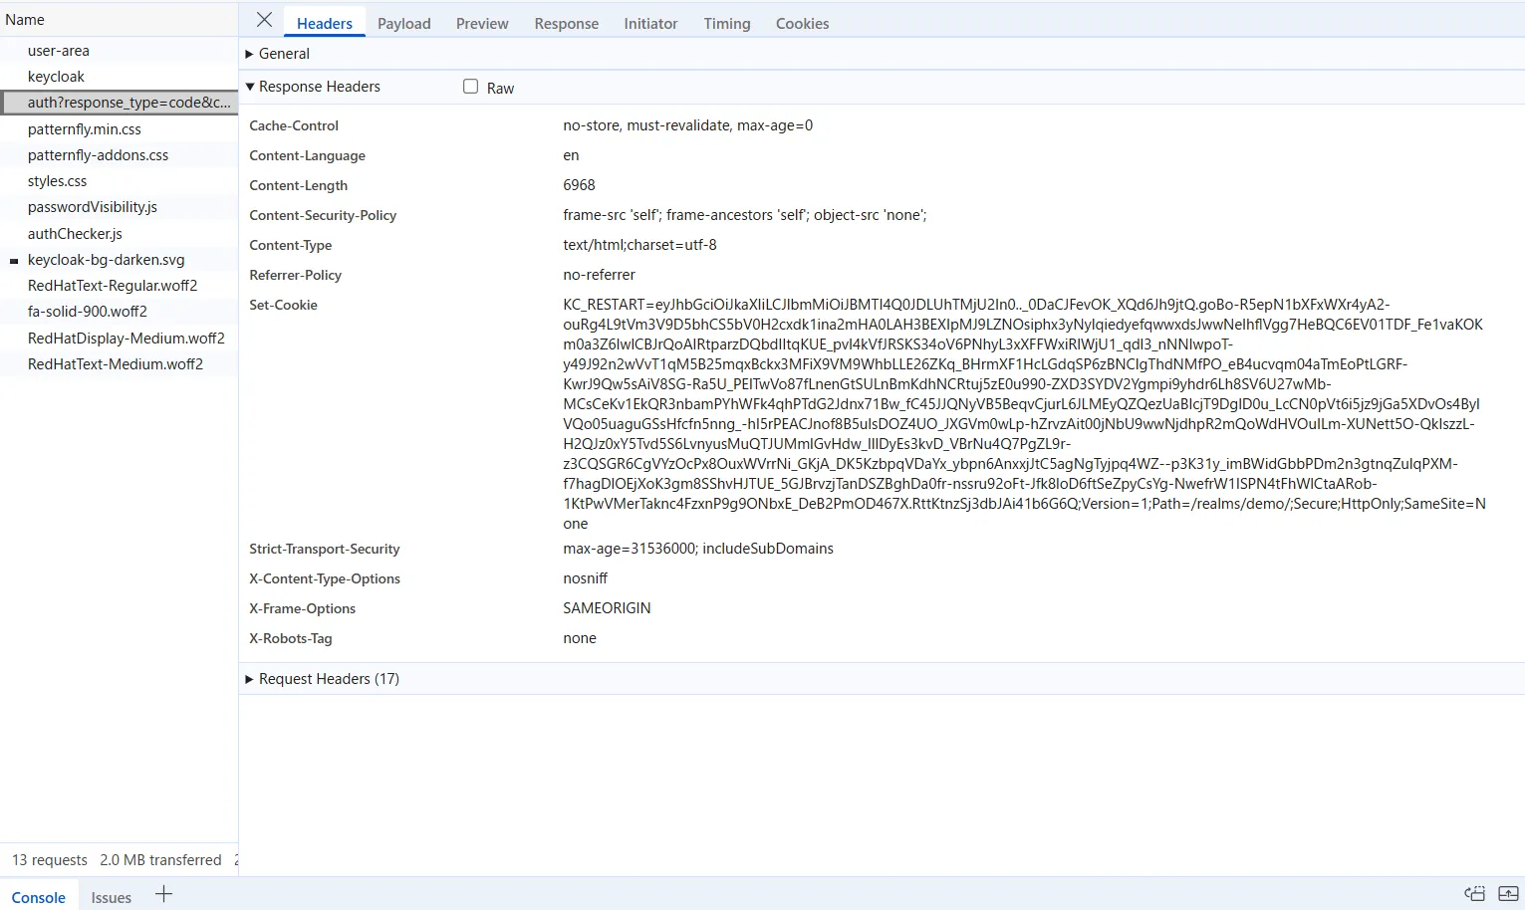Select keycloak-bg-darken.svg request with image icon
The image size is (1525, 910).
coord(106,260)
